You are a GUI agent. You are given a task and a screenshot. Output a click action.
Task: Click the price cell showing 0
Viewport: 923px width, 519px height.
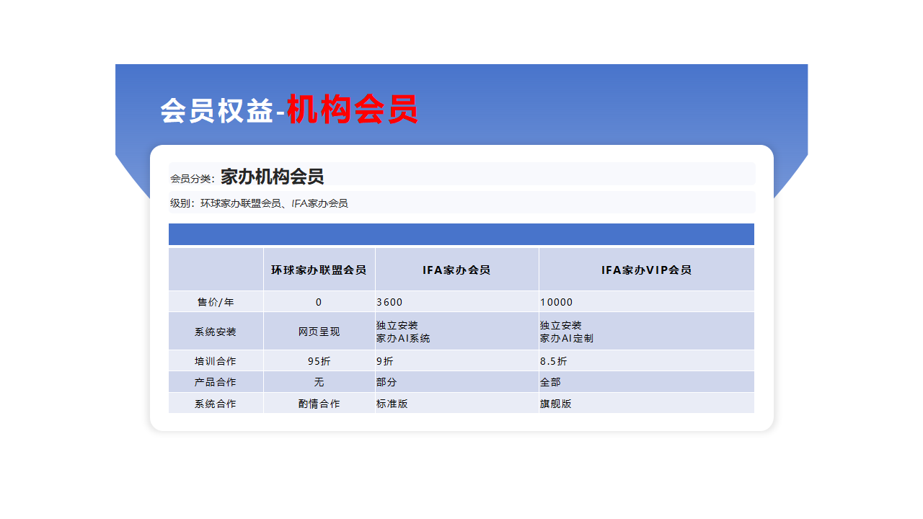point(319,302)
